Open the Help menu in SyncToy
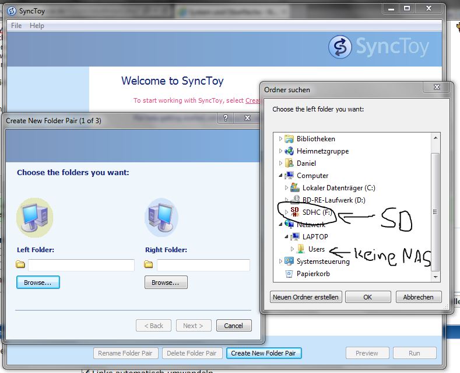The width and height of the screenshot is (460, 373). (37, 26)
